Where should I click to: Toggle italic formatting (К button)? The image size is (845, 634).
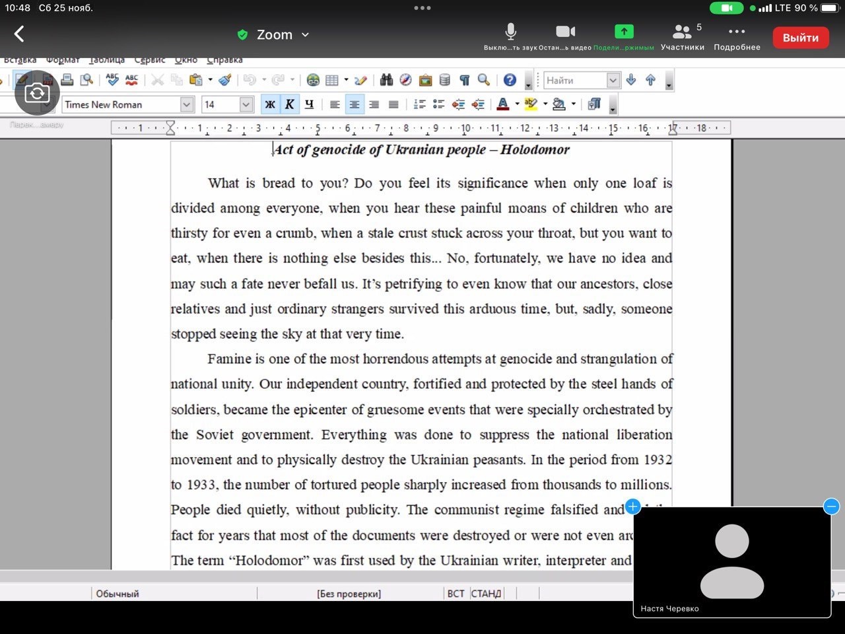289,104
